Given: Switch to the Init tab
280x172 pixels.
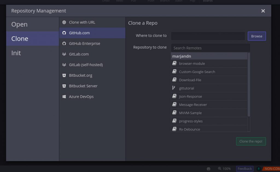Looking at the screenshot, I should click(x=16, y=53).
